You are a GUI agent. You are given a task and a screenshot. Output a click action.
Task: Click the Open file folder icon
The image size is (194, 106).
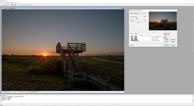2,5
